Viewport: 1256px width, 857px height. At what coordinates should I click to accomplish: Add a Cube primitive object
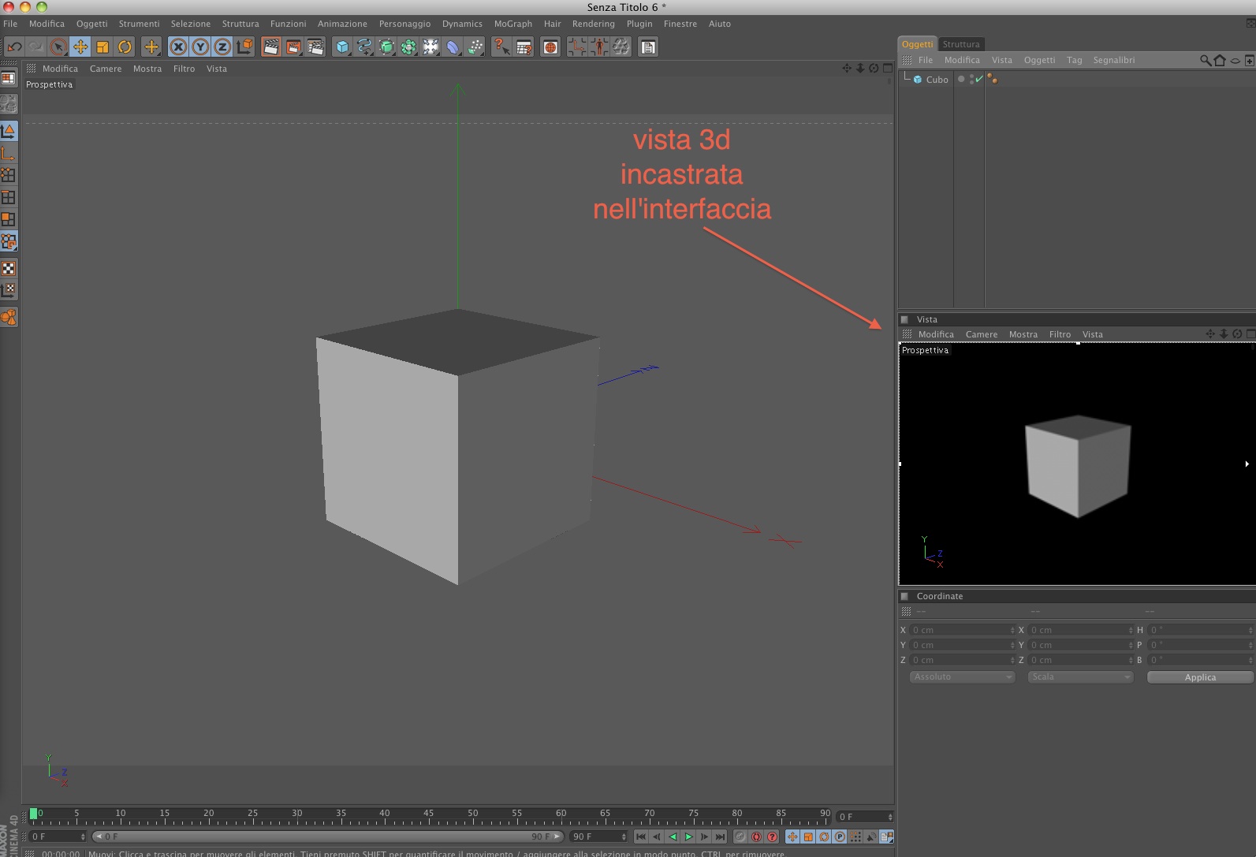[342, 47]
